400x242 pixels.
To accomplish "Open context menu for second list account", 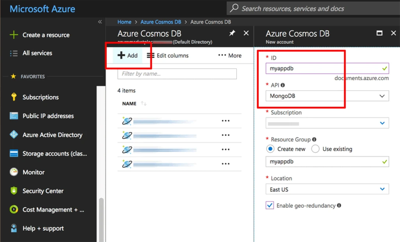I will tap(226, 135).
